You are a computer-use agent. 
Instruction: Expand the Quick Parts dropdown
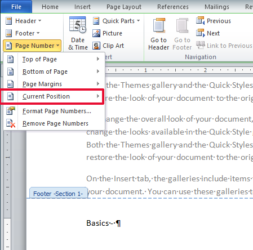tap(117, 21)
